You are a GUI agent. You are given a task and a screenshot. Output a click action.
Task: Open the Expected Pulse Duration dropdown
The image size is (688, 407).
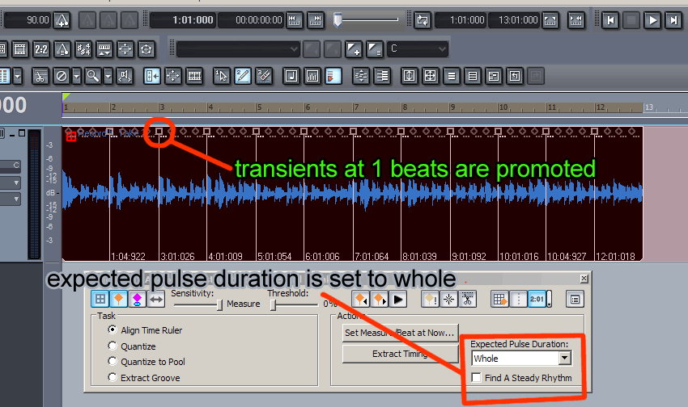pos(564,358)
